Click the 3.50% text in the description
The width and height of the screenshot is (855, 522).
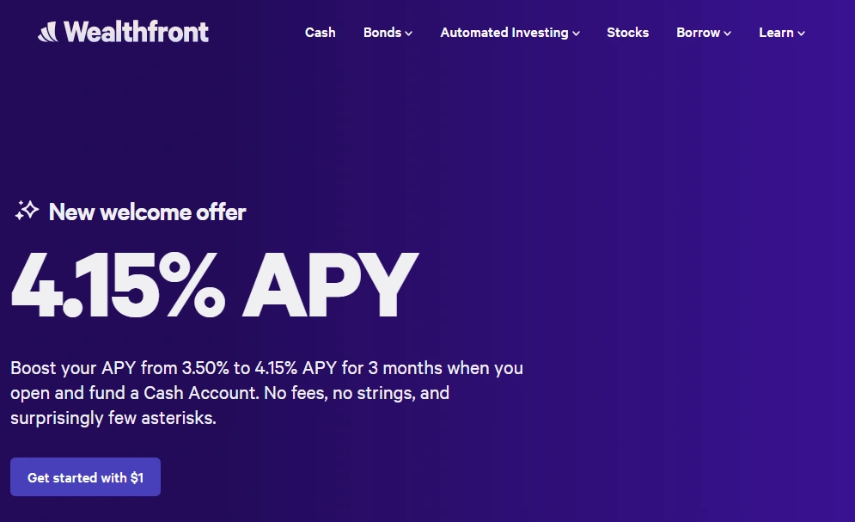(x=199, y=368)
